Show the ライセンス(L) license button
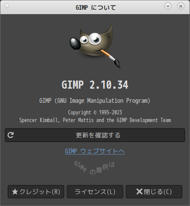 pyautogui.click(x=95, y=191)
